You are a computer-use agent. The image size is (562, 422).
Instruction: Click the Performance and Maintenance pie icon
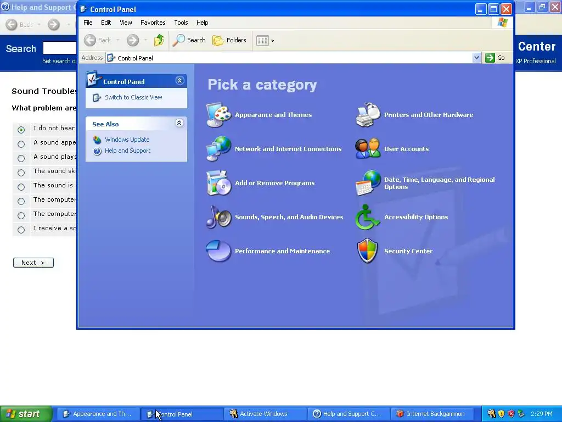click(x=218, y=251)
